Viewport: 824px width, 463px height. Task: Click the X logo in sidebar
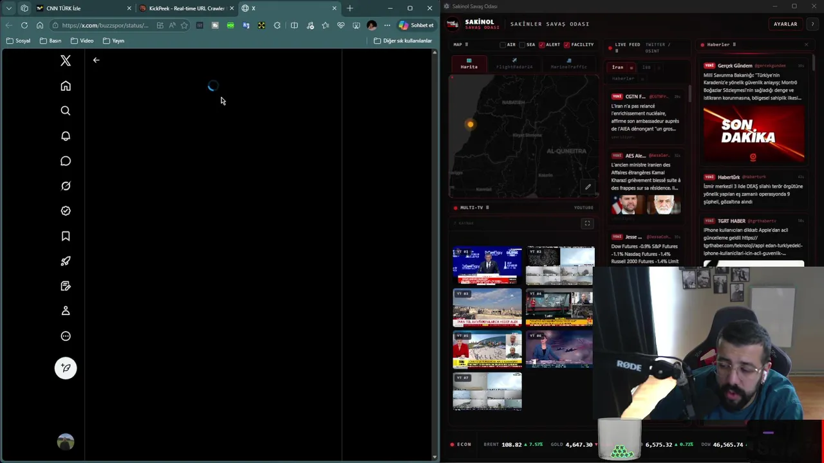pyautogui.click(x=66, y=60)
